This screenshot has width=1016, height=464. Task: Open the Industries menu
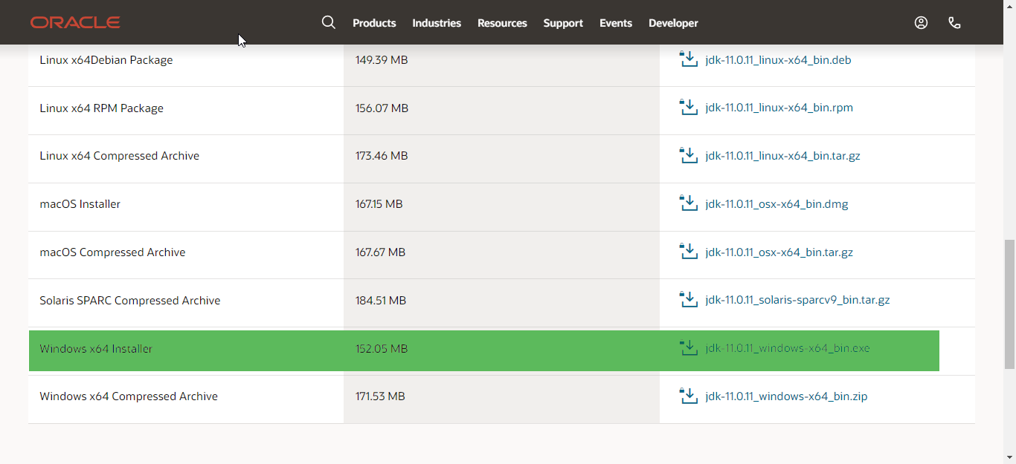[437, 23]
